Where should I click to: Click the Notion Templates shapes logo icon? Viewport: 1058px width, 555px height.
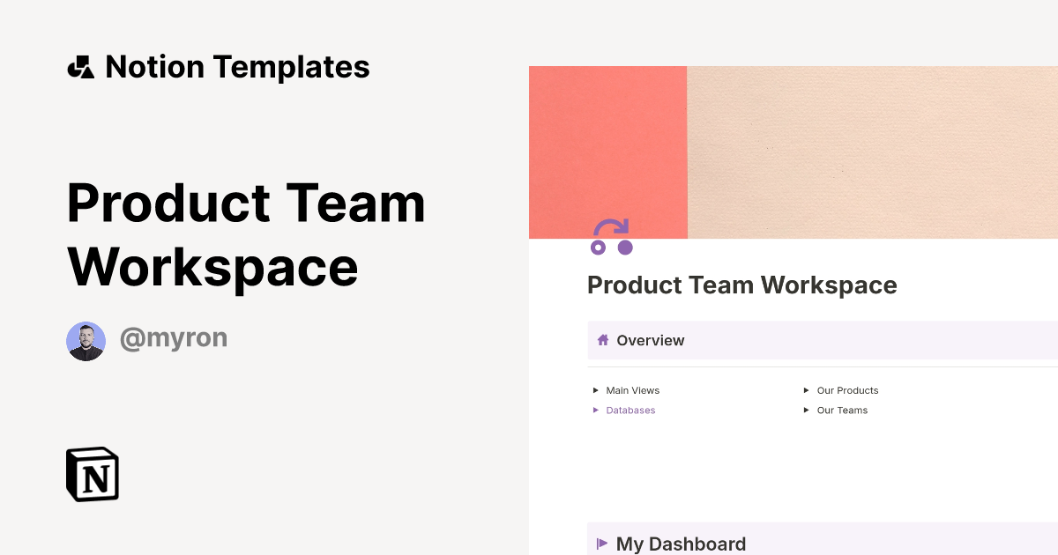pos(81,66)
